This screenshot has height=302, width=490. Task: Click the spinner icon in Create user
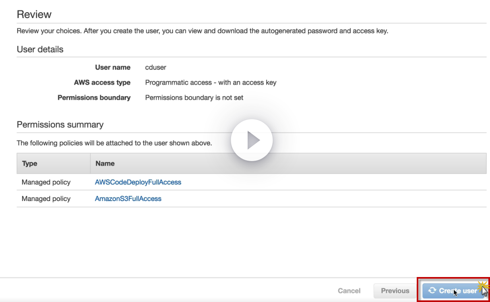[x=432, y=290]
